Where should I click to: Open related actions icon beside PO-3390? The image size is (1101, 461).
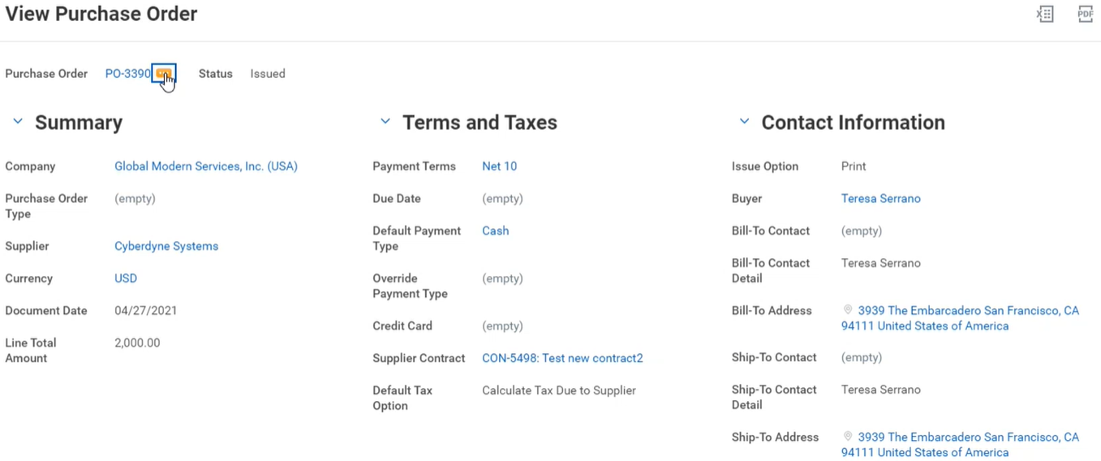coord(164,74)
